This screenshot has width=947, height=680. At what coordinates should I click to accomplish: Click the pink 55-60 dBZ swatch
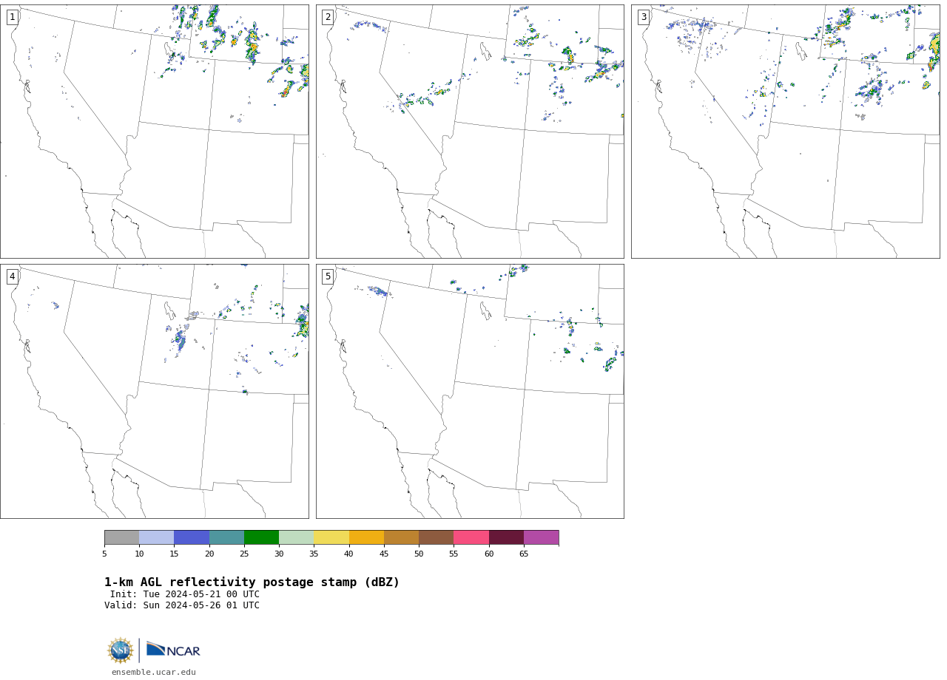tap(471, 537)
